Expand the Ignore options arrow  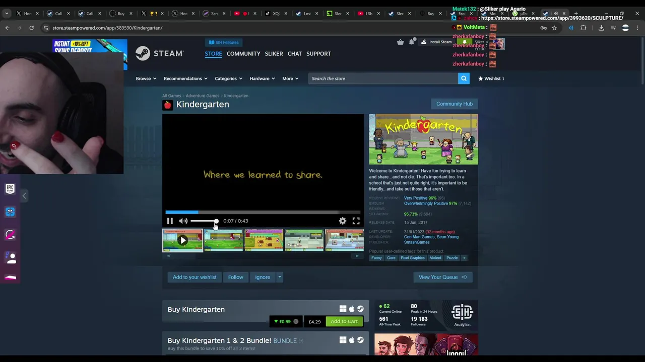point(279,277)
